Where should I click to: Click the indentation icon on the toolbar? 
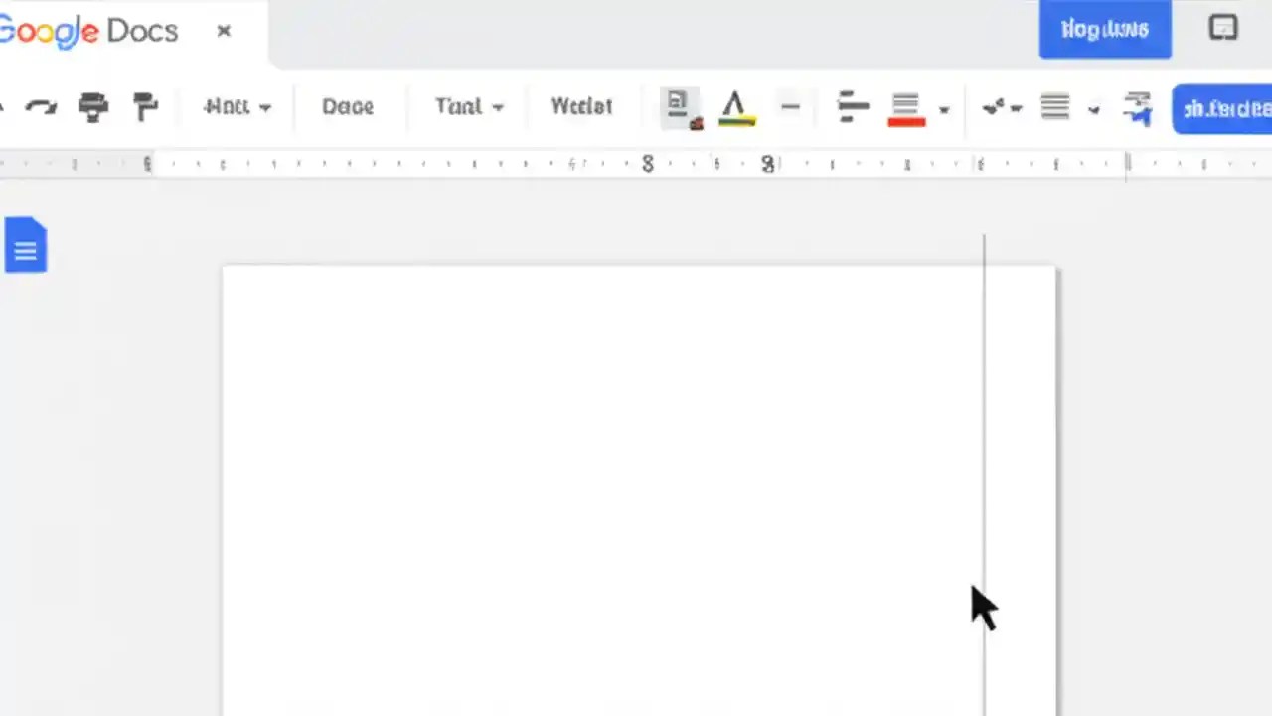[1137, 107]
